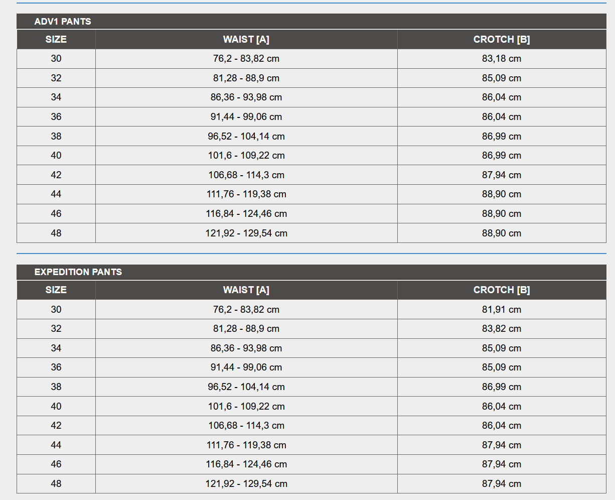Select the ADV1 WAIST [A] column header
Viewport: 615px width, 500px height.
click(x=246, y=39)
